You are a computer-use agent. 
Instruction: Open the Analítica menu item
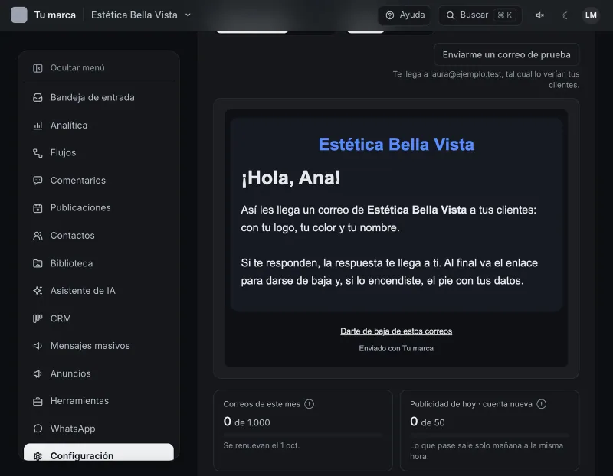(99, 126)
